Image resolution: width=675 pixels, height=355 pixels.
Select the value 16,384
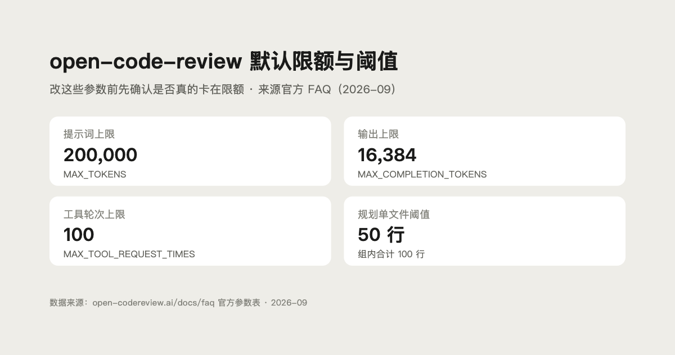(387, 154)
